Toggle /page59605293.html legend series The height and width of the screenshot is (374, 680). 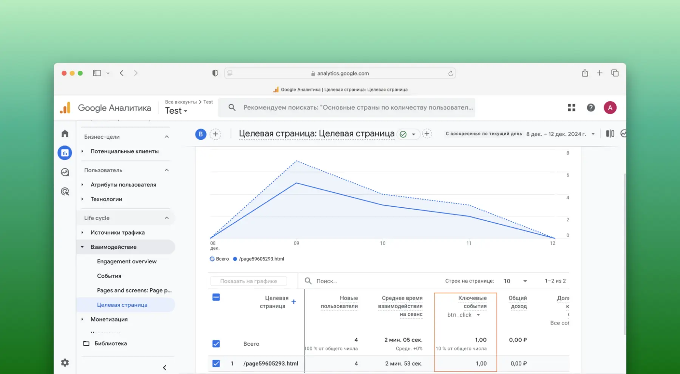tap(258, 259)
